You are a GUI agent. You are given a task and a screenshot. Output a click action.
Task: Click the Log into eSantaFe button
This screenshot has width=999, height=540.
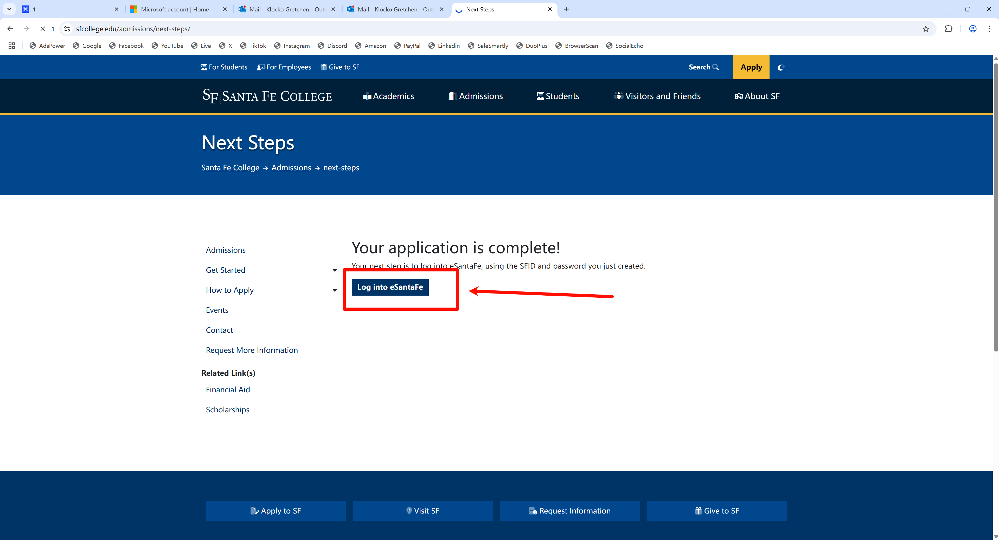[390, 287]
